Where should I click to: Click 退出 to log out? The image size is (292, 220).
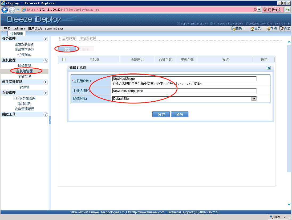tap(285, 28)
